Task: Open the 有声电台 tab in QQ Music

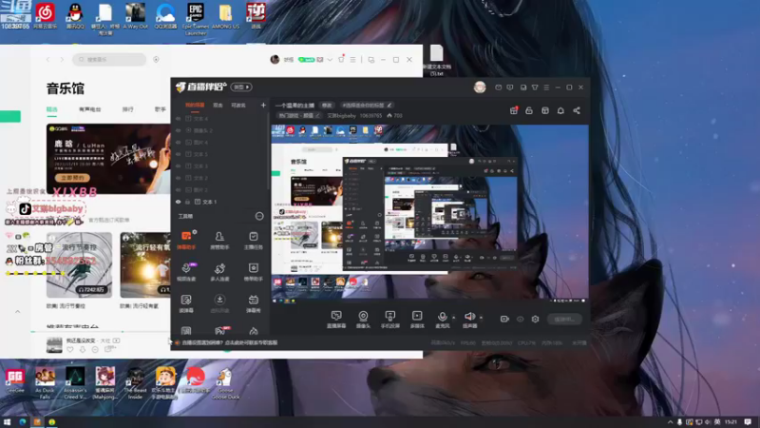Action: [89, 109]
